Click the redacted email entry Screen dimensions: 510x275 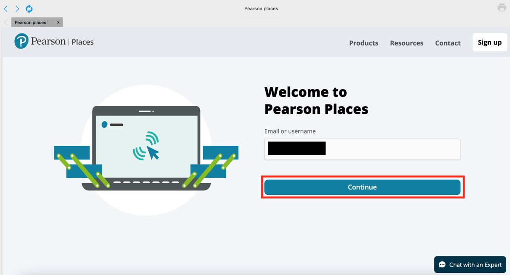(296, 148)
